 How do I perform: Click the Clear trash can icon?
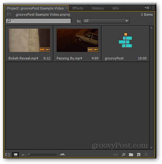(146, 155)
